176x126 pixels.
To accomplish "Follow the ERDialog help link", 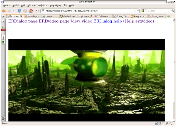I will pyautogui.click(x=108, y=21).
